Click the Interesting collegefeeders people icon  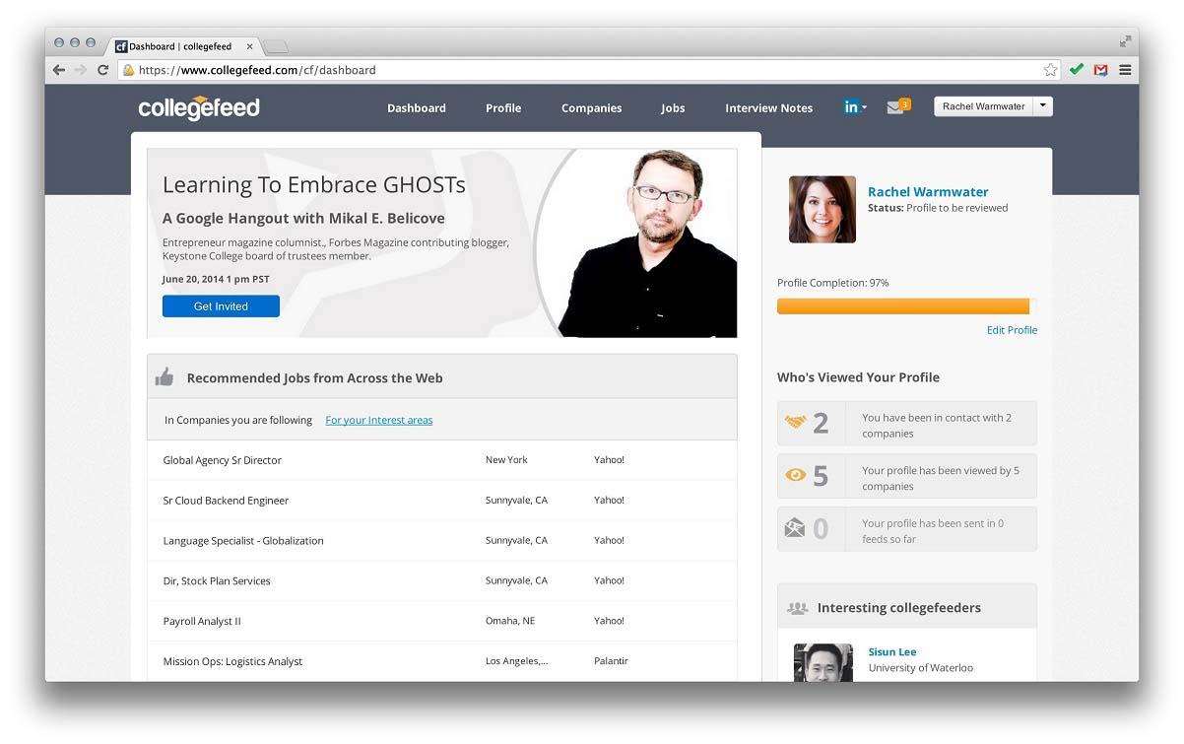point(798,608)
